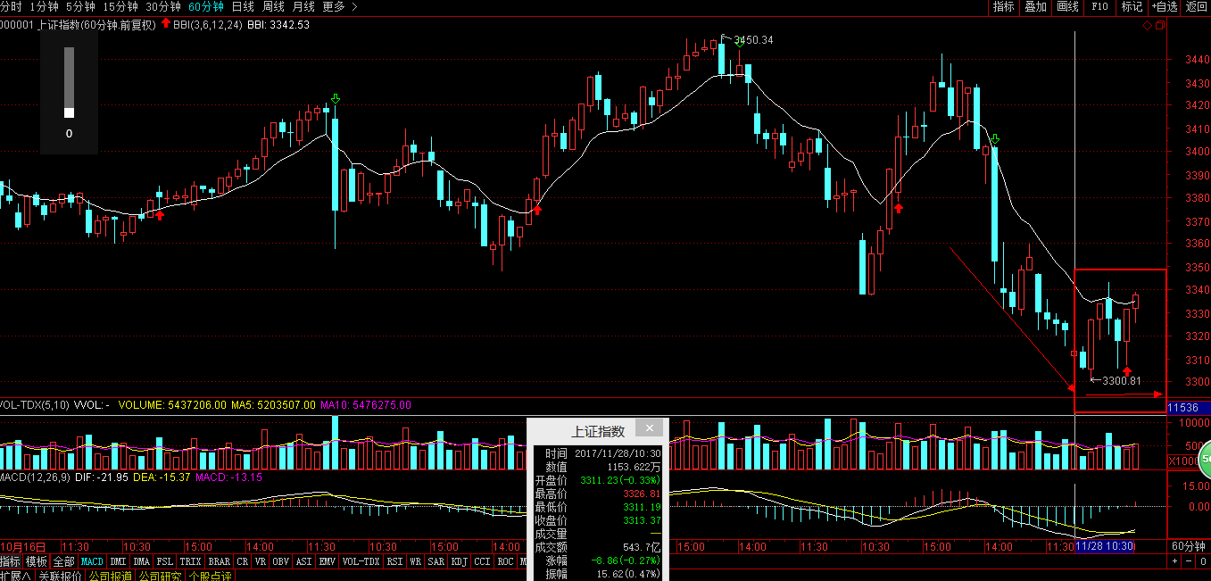Select the 15分钟 timeframe
Viewport: 1211px width, 581px height.
pyautogui.click(x=120, y=6)
